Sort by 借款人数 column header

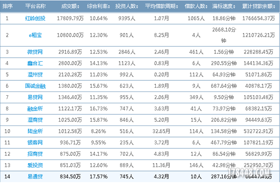(x=196, y=7)
